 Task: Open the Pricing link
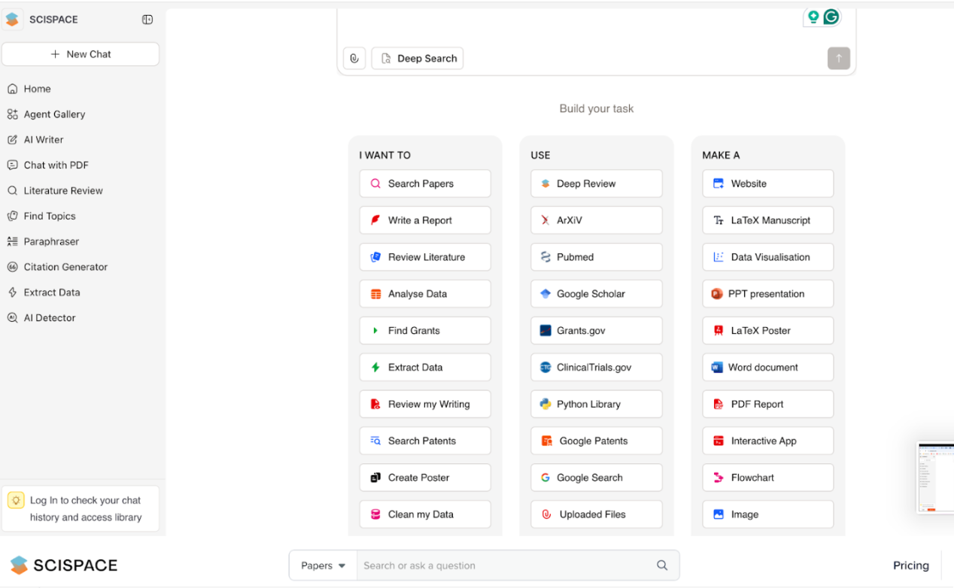coord(910,565)
